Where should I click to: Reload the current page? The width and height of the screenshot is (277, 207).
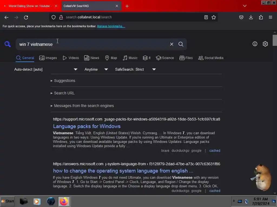[26, 18]
